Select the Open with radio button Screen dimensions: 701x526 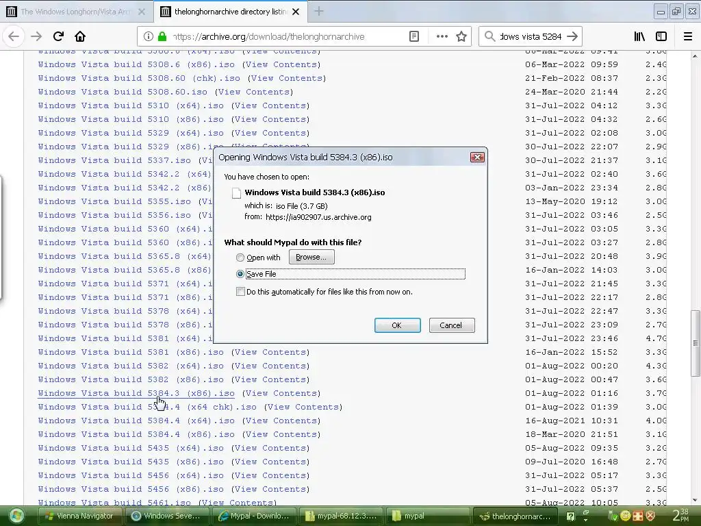[x=240, y=258]
